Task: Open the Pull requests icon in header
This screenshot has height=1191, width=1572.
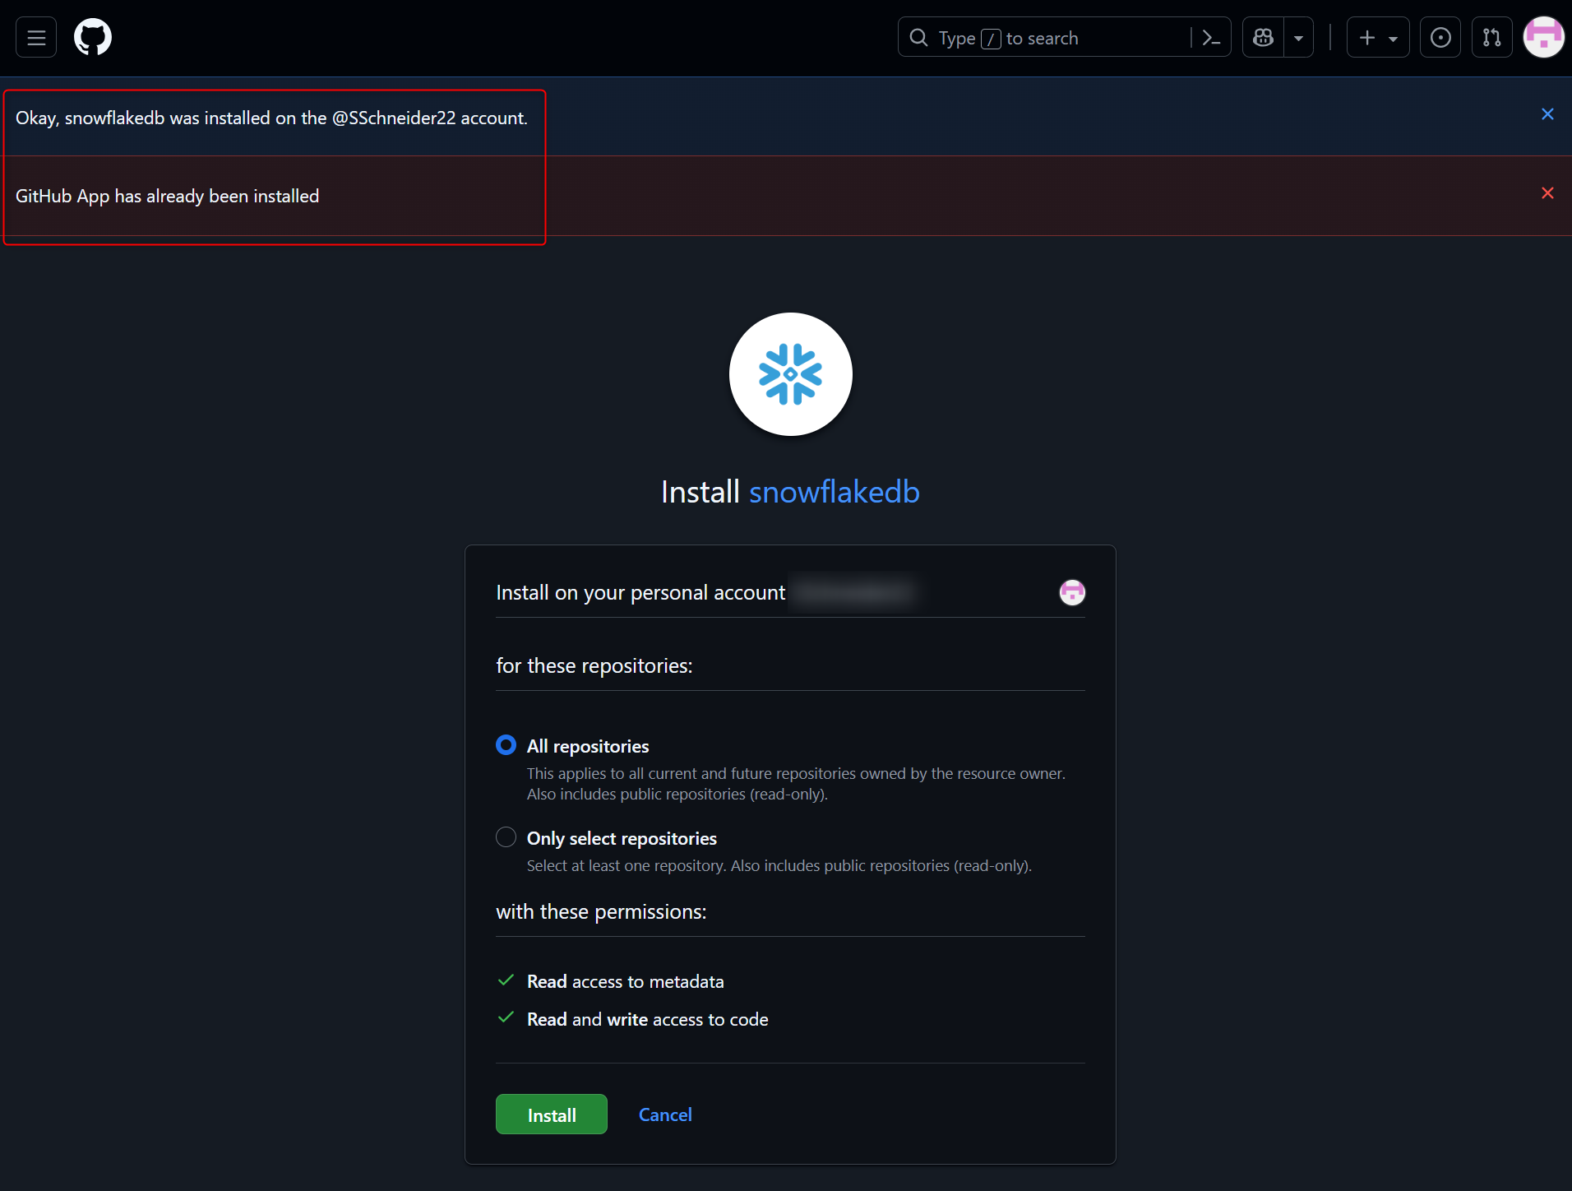Action: pos(1492,38)
